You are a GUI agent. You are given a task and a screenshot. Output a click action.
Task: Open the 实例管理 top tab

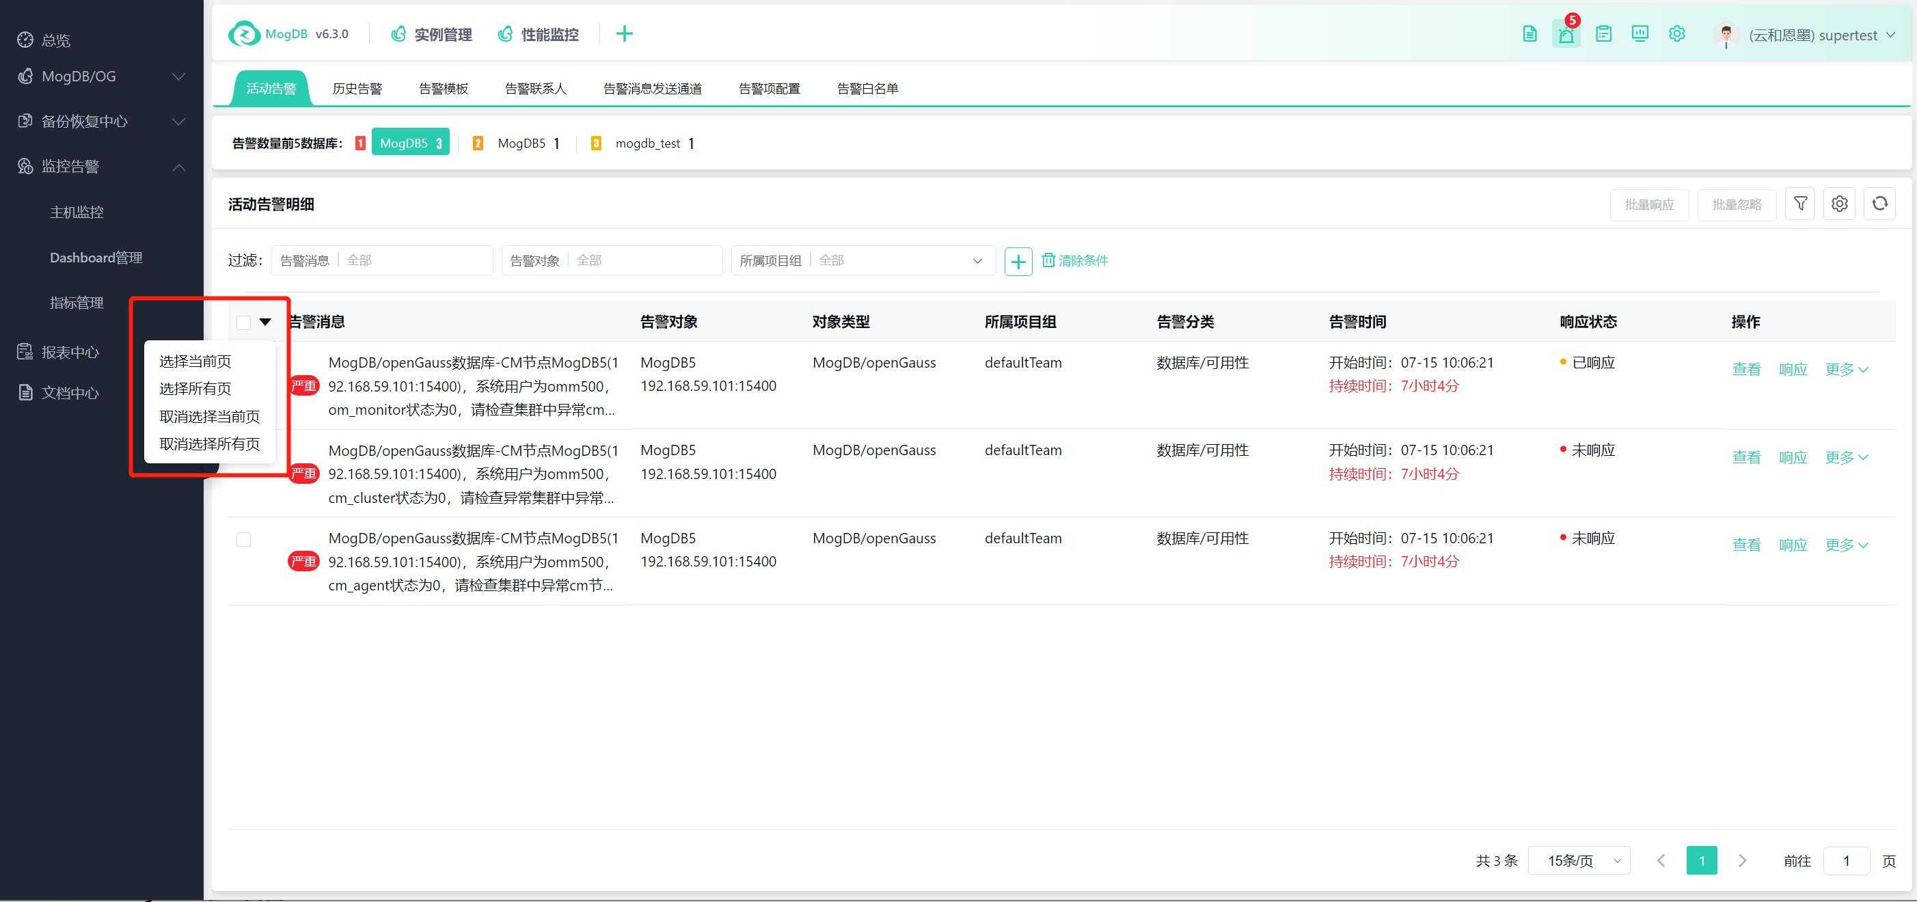point(432,34)
